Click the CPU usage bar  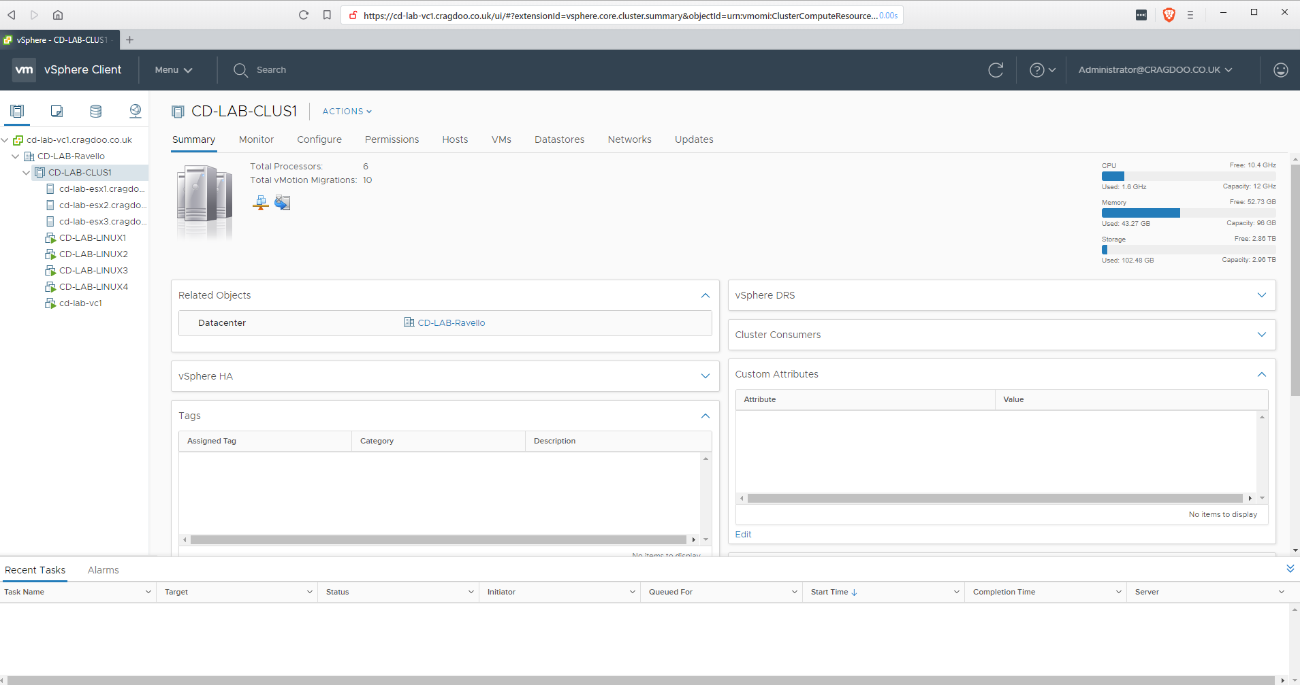click(x=1188, y=176)
